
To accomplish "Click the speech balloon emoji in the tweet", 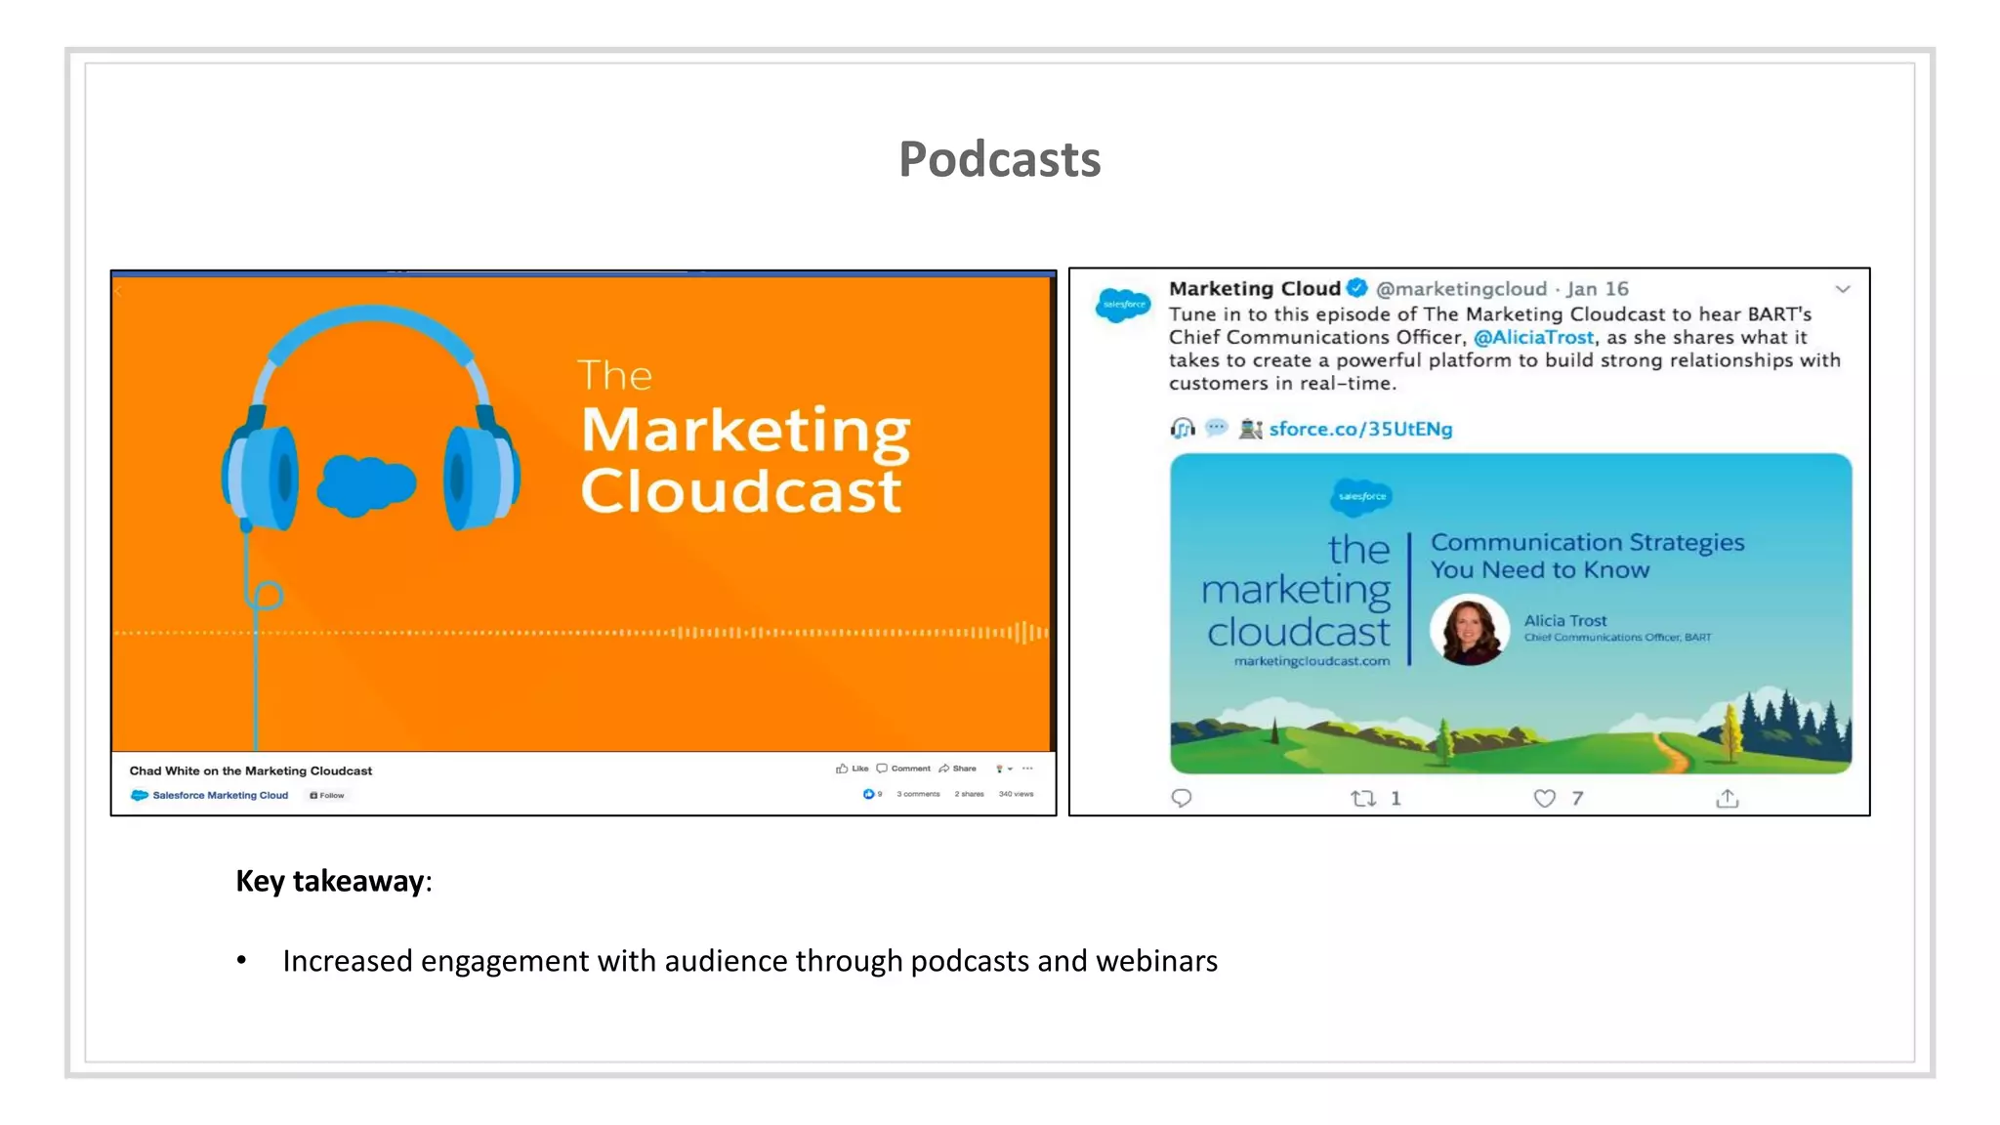I will coord(1216,428).
